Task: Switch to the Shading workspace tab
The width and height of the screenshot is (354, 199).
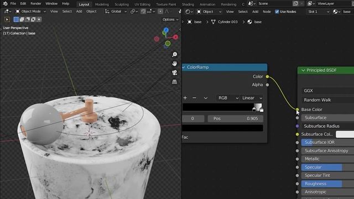Action: click(x=188, y=4)
